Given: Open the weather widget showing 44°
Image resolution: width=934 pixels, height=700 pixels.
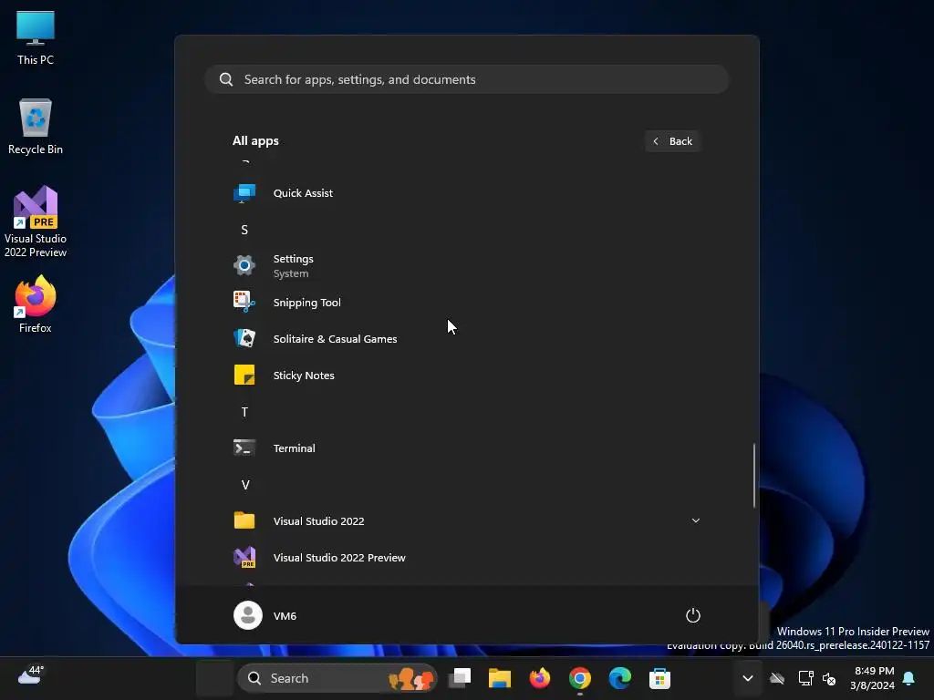Looking at the screenshot, I should tap(31, 675).
